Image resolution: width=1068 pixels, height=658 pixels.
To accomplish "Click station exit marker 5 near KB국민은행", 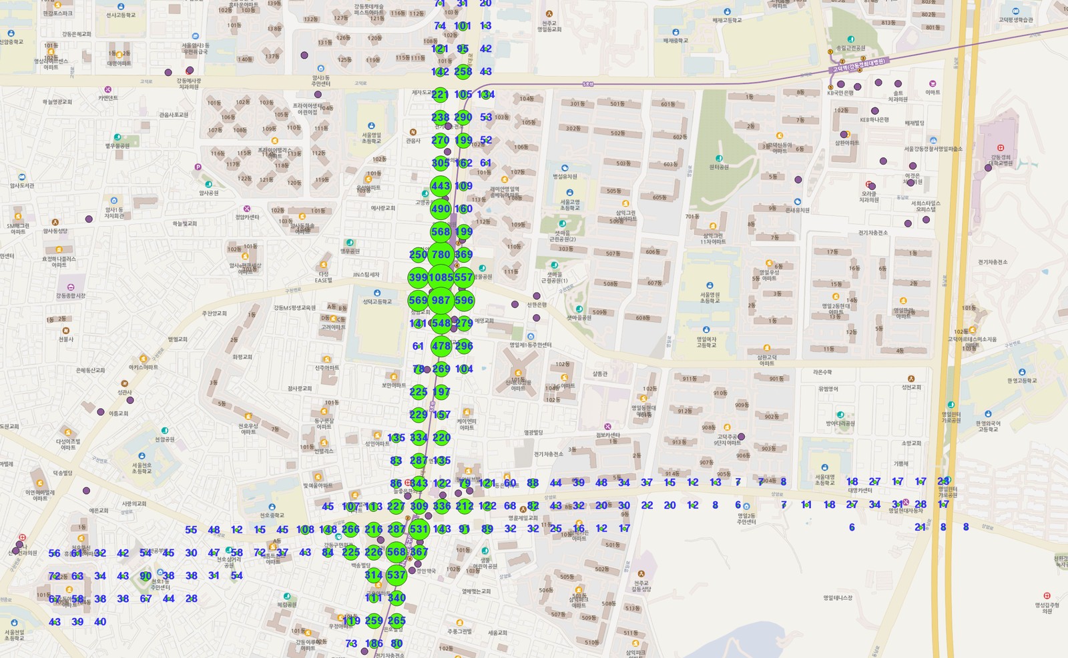I will tap(830, 87).
